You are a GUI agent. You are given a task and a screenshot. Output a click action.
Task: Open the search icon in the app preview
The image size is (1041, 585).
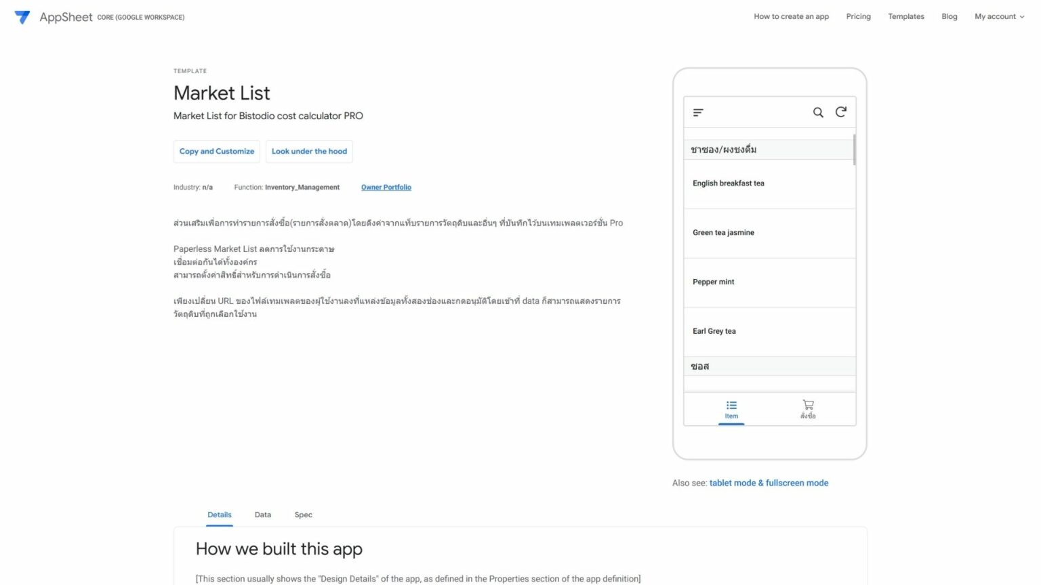pos(818,112)
